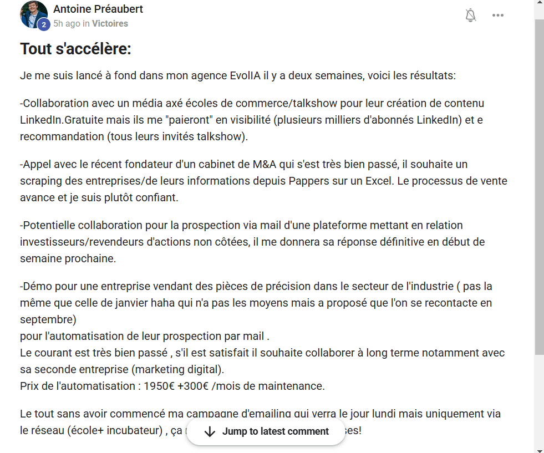Toggle the post notification bell

pyautogui.click(x=471, y=16)
